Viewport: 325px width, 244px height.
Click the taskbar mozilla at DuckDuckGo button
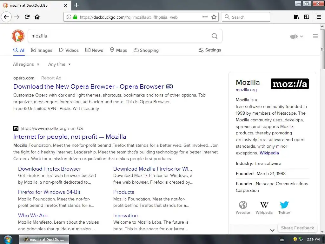click(x=44, y=240)
